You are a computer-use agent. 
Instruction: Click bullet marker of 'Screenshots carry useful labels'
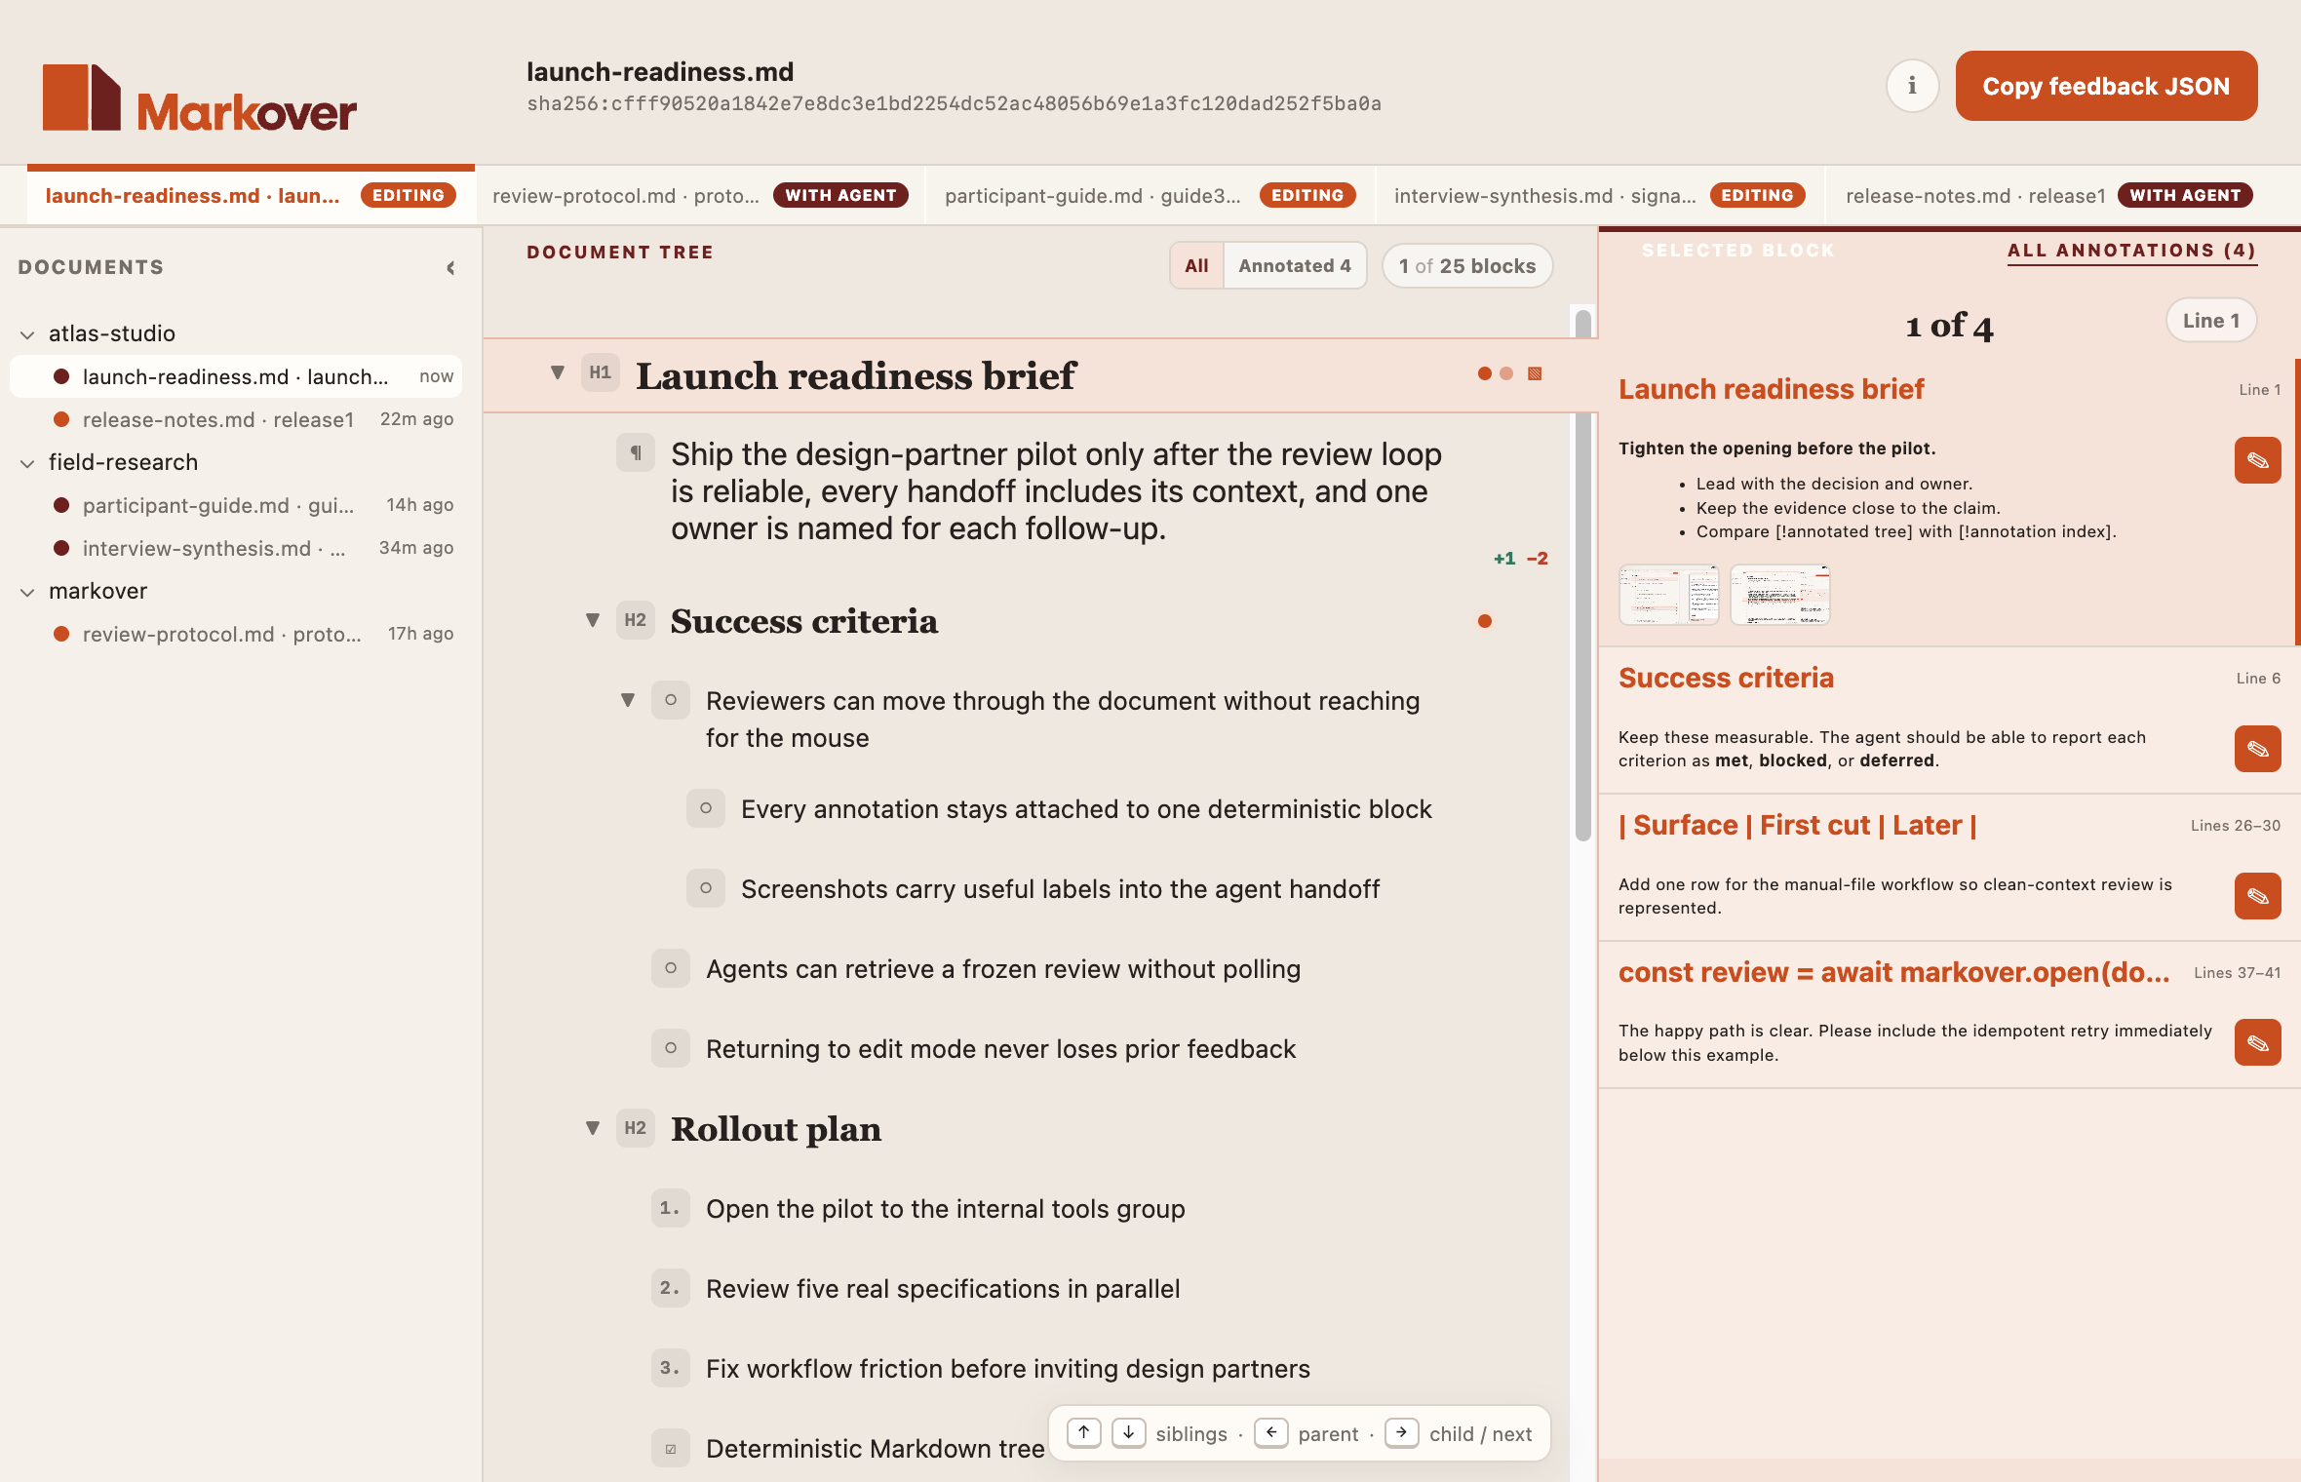tap(706, 888)
